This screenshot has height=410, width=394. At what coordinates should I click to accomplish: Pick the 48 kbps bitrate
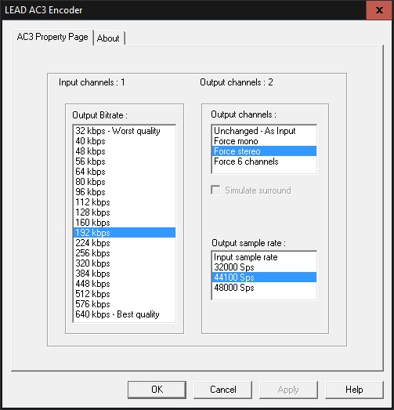(125, 151)
